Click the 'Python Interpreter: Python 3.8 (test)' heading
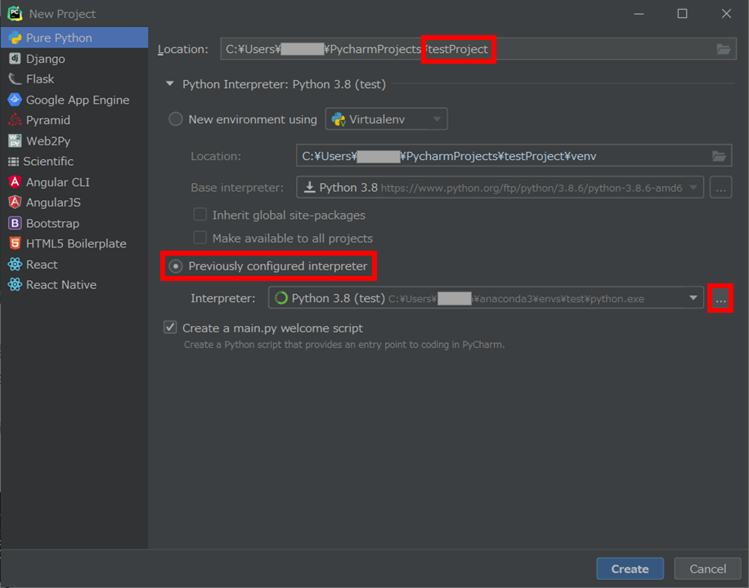Image resolution: width=749 pixels, height=588 pixels. coord(284,84)
